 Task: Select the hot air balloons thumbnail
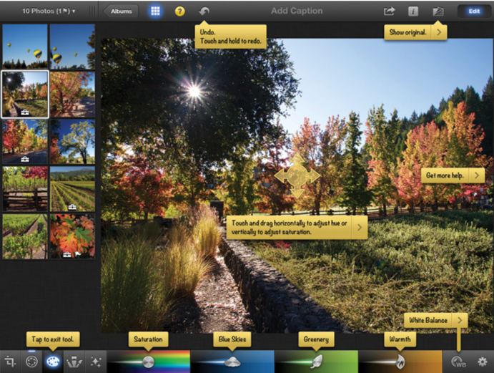pos(25,47)
